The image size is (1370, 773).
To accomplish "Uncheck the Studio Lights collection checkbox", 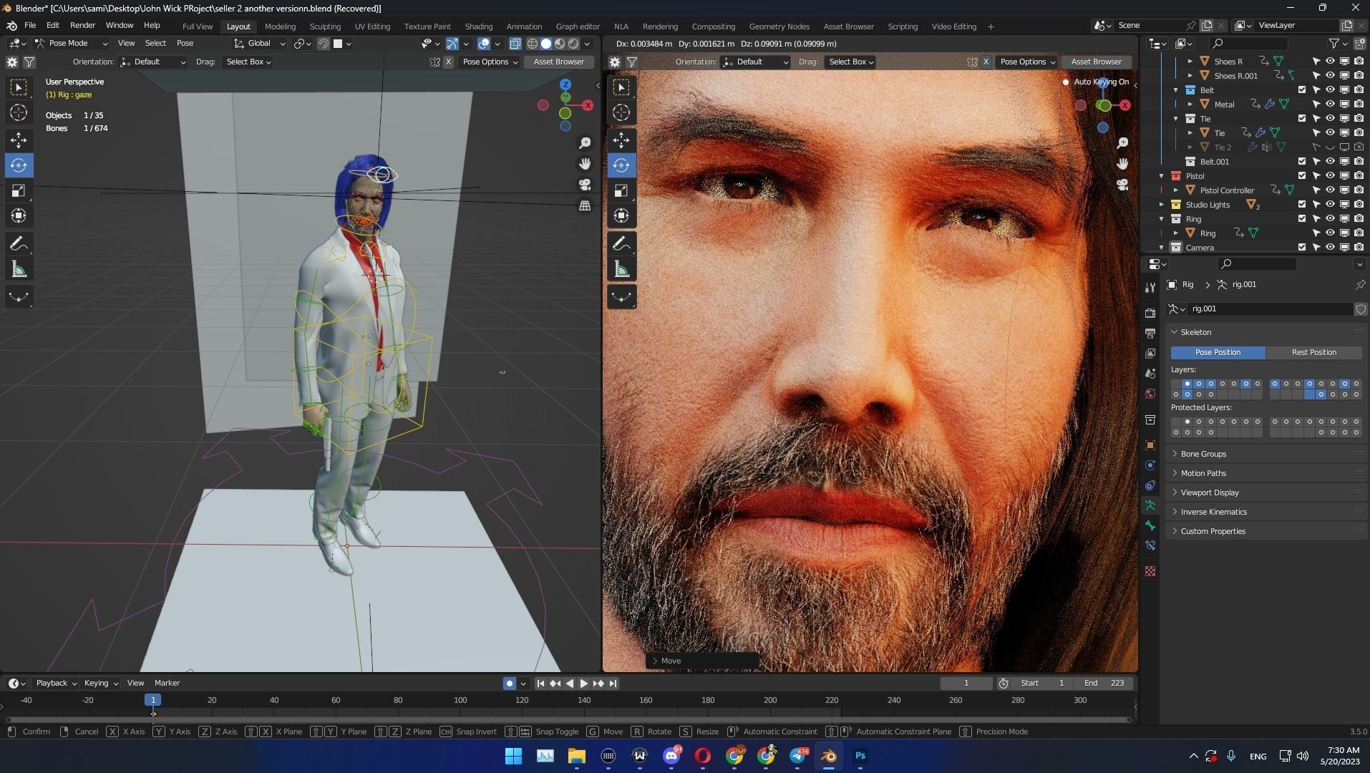I will point(1303,205).
